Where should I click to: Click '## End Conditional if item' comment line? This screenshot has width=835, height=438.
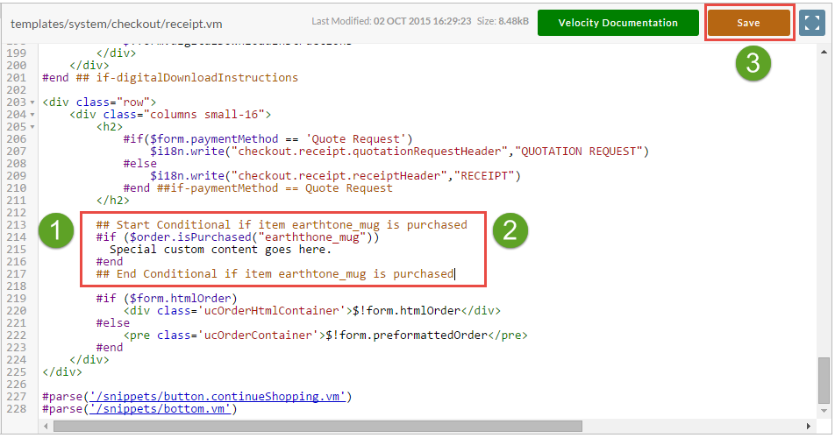(275, 273)
